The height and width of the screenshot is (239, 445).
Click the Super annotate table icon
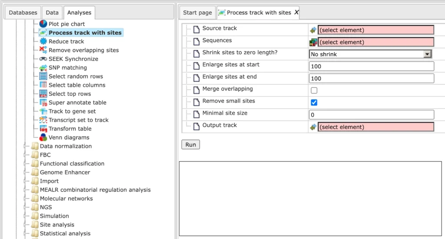click(x=43, y=102)
